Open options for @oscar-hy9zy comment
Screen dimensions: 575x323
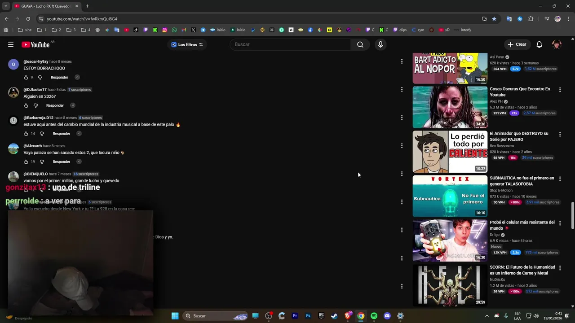[x=402, y=61]
